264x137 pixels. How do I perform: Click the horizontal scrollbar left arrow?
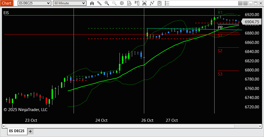pos(4,126)
